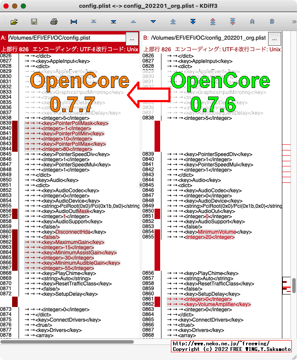Go to previous unsolved conflict icon
The width and height of the screenshot is (297, 360).
[x=213, y=22]
